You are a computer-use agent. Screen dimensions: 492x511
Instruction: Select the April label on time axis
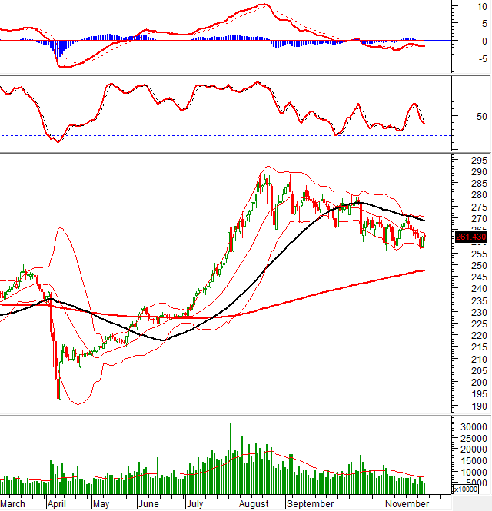(56, 504)
